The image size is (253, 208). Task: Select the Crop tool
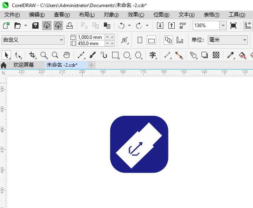pyautogui.click(x=32, y=55)
